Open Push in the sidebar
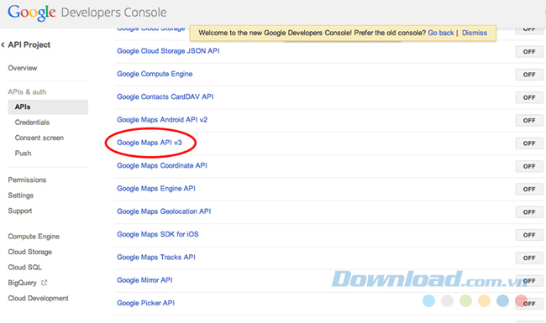 coord(23,154)
